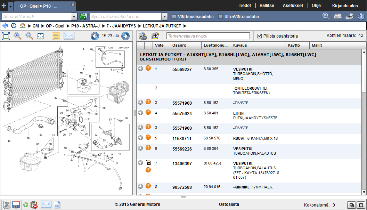
Task: Enable the VIN-koodisuodatin checkbox
Action: [x=174, y=16]
